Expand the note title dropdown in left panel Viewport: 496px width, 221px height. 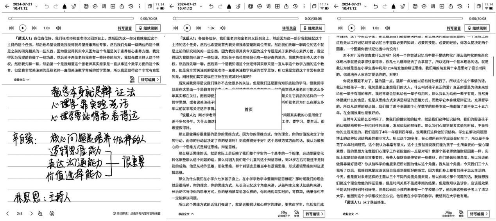37,6
